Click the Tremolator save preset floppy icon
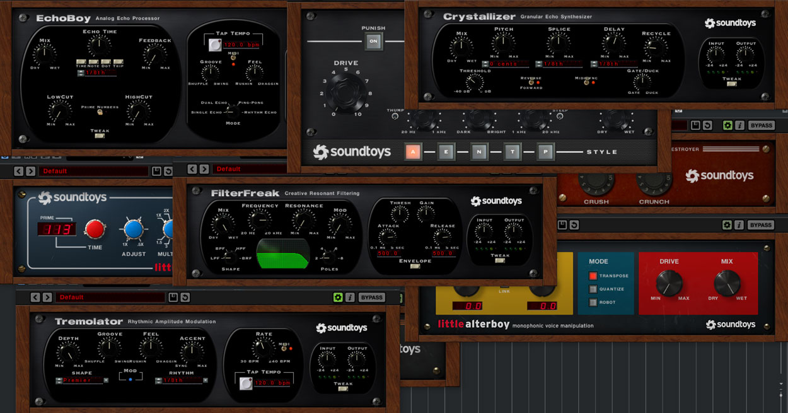Image resolution: width=788 pixels, height=413 pixels. 173,297
